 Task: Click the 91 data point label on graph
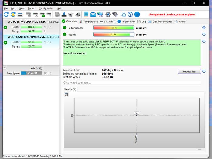[137, 113]
